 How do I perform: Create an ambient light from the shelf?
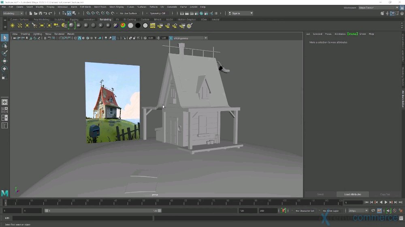(13, 25)
